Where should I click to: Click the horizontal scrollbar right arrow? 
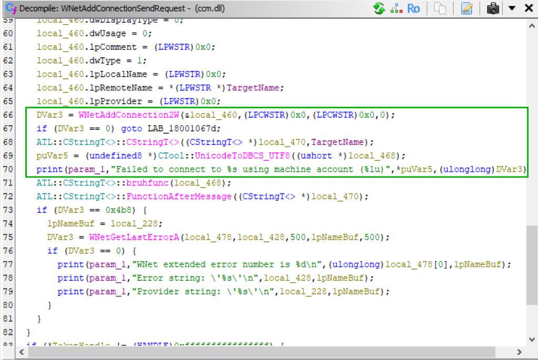coord(520,351)
